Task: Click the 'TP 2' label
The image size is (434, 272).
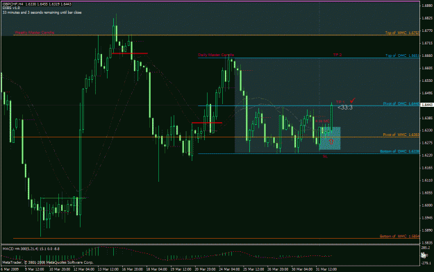Action: click(x=337, y=55)
